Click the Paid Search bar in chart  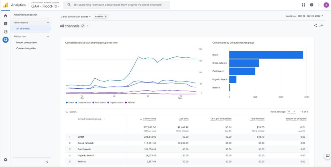(242, 71)
